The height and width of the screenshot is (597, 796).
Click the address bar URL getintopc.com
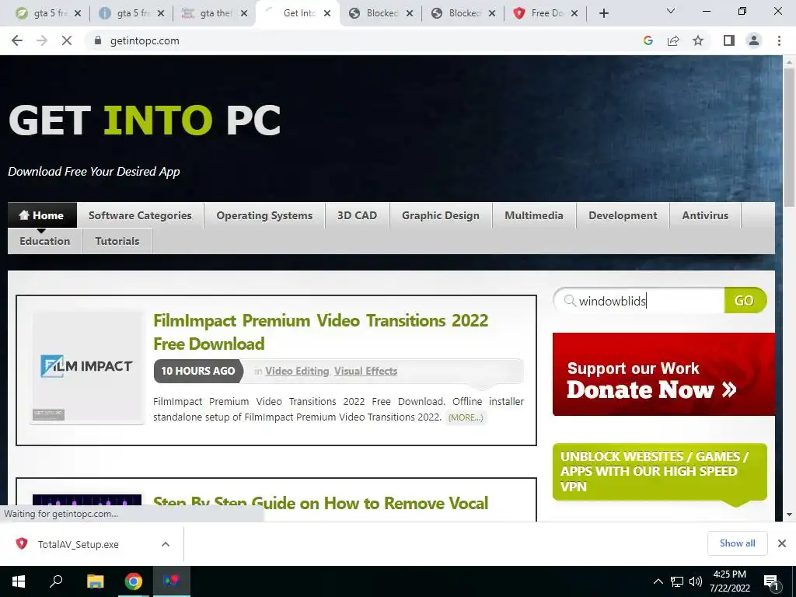[x=145, y=40]
